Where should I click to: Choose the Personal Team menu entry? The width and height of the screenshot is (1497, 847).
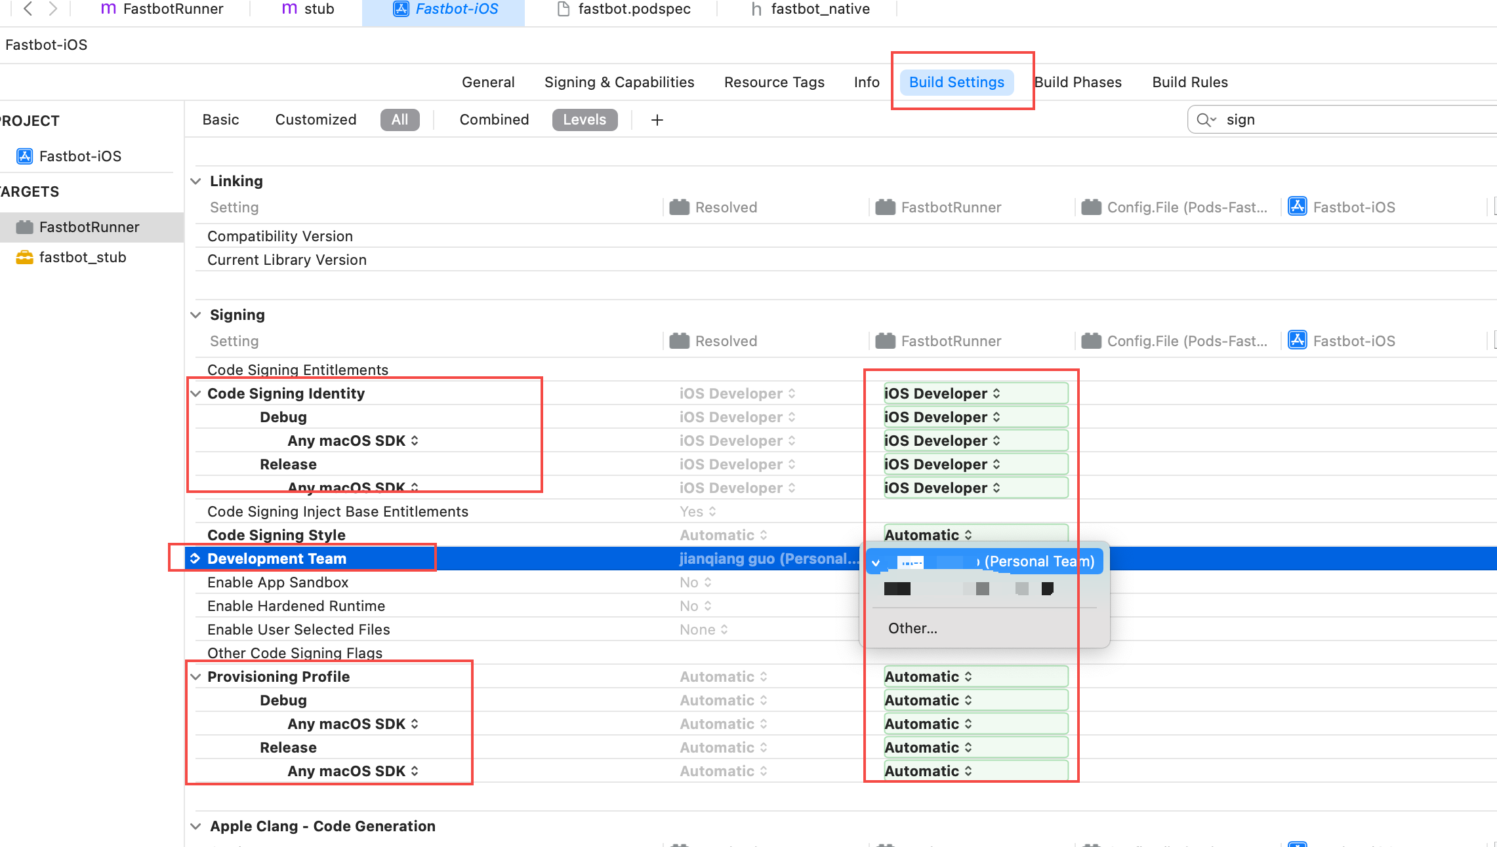pos(984,562)
